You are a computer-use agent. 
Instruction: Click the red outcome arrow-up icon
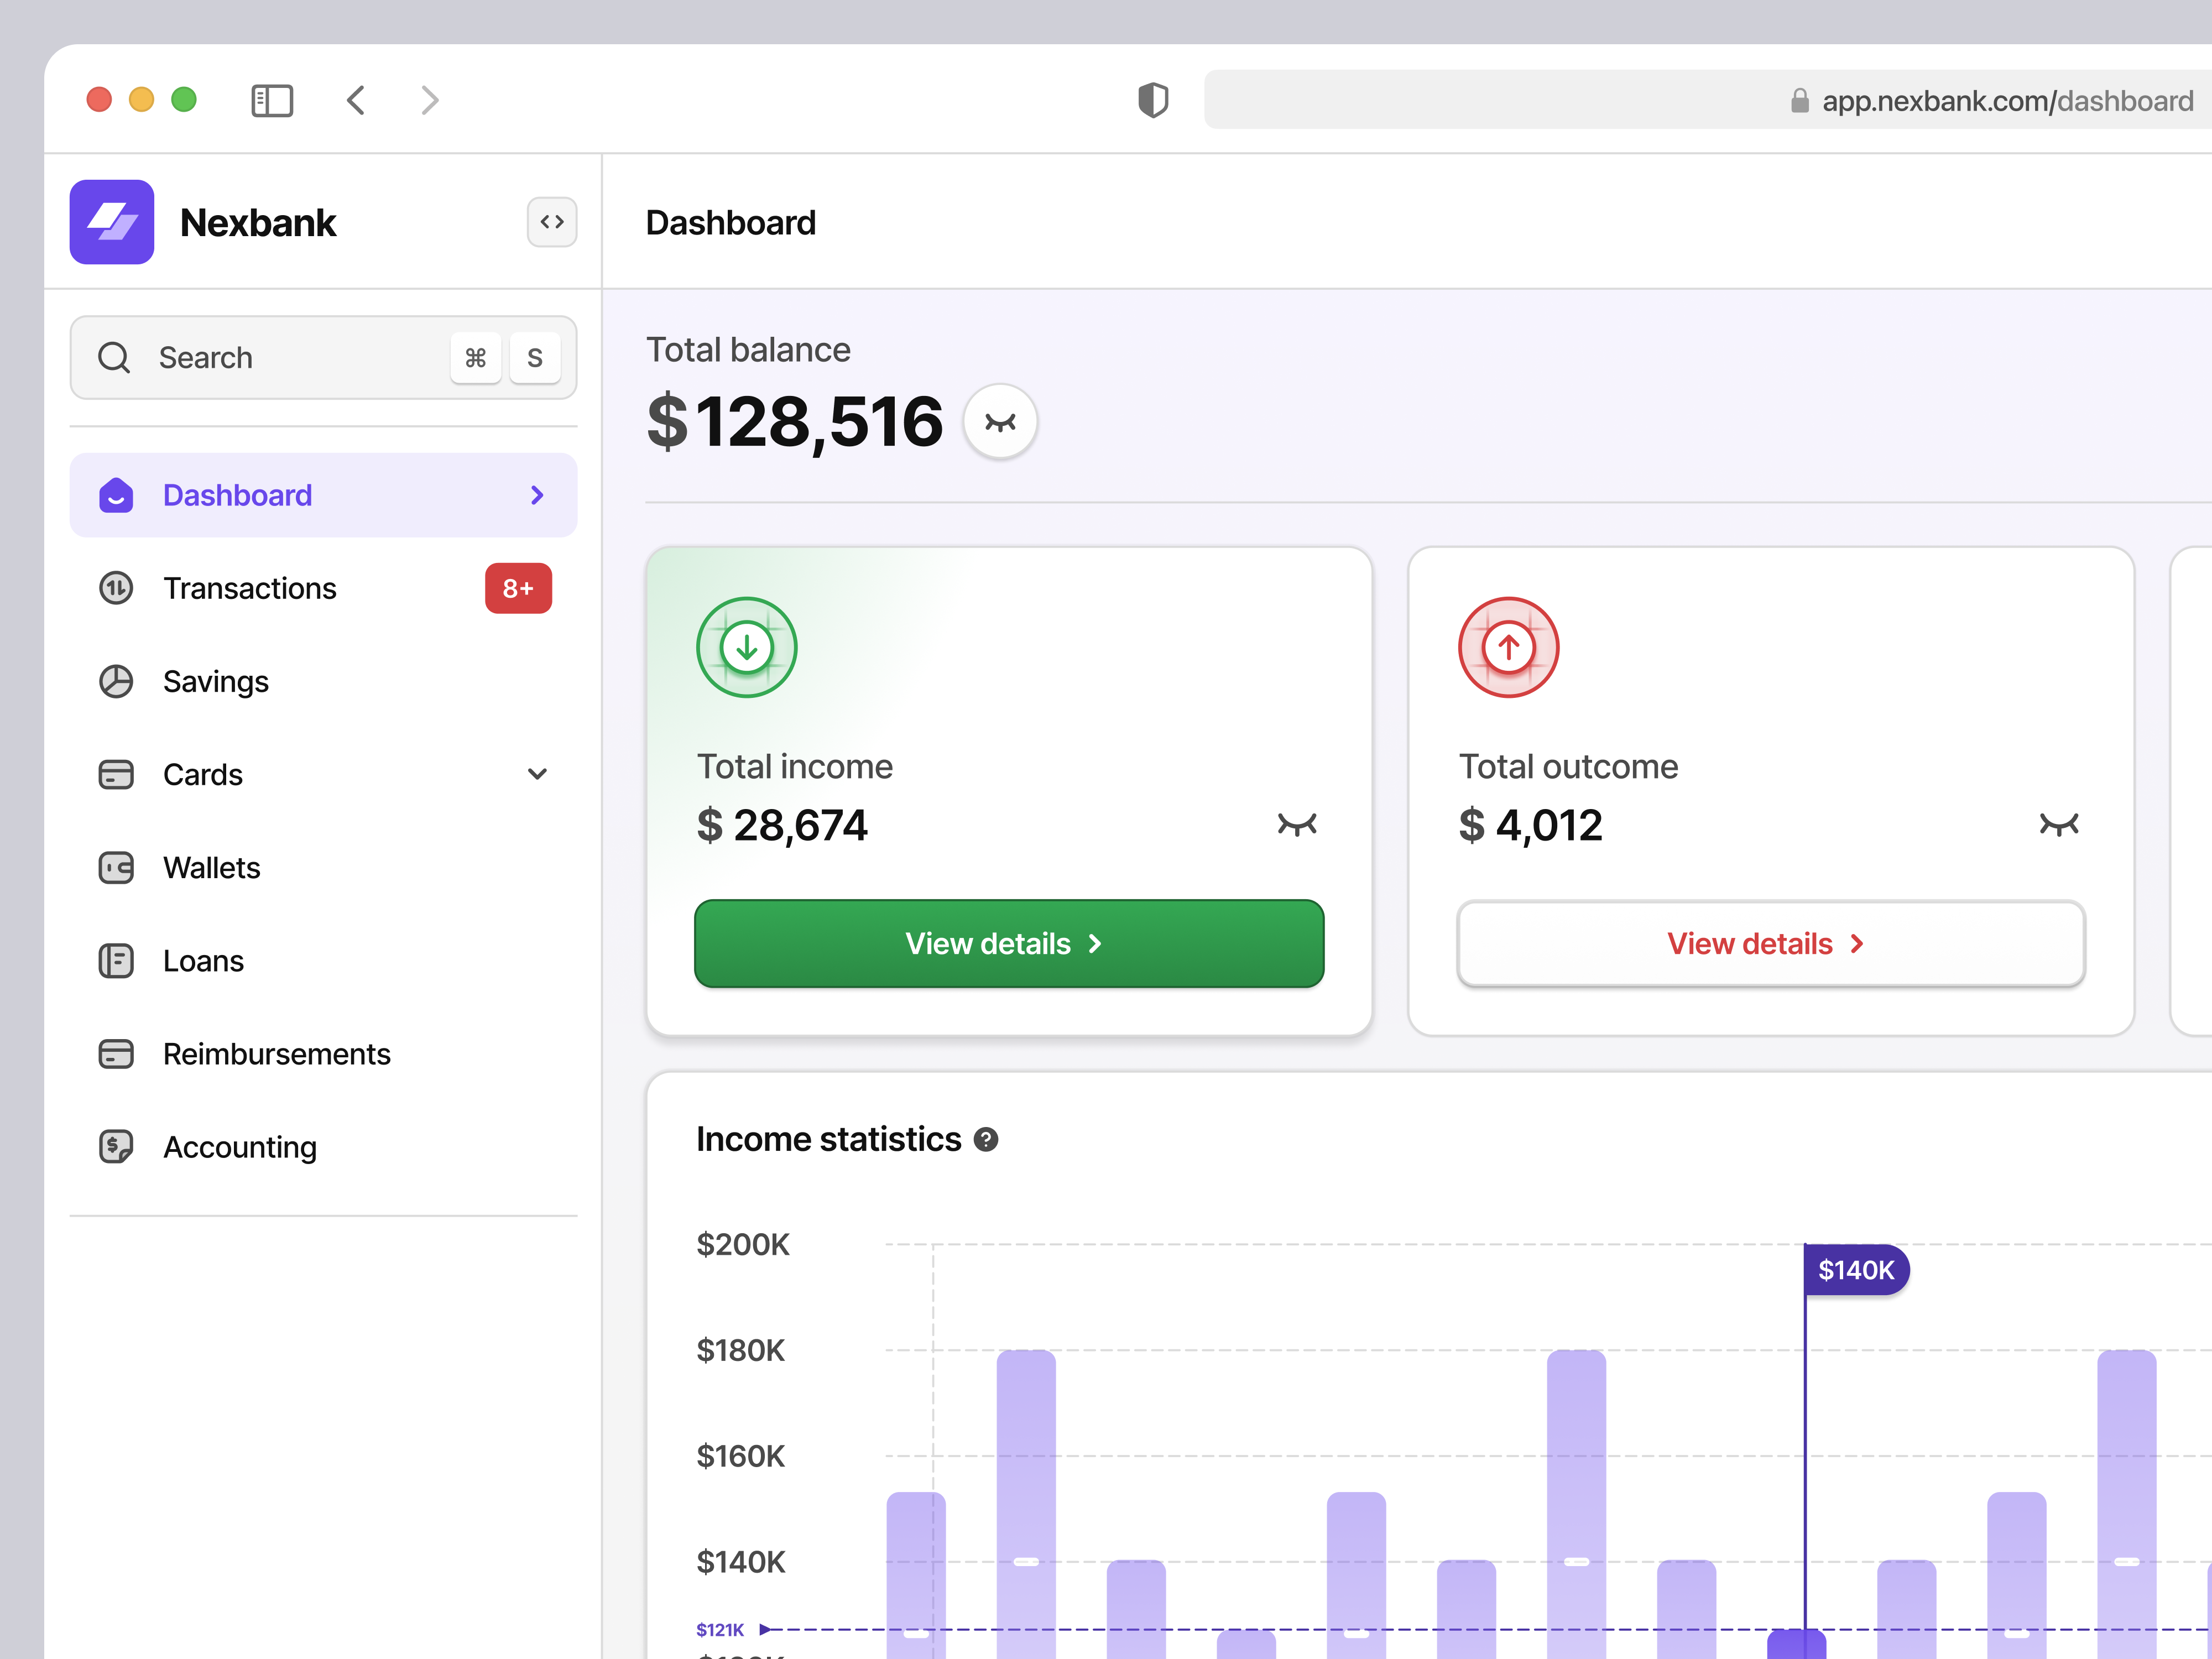point(1508,648)
